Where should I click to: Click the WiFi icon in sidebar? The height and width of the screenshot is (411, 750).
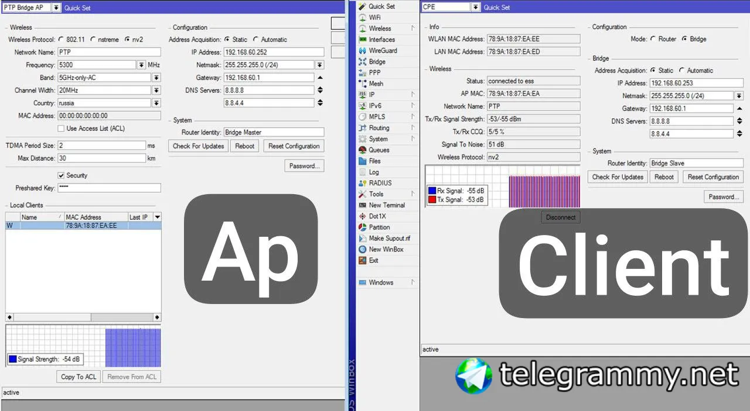363,18
